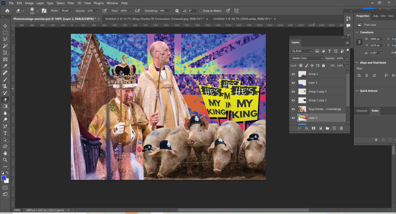This screenshot has height=214, width=396.
Task: Open the Darker Color blend mode dropdown
Action: point(307,58)
